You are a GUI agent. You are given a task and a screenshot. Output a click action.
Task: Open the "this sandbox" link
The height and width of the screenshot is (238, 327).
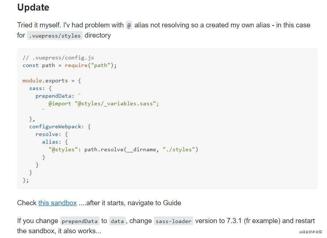pyautogui.click(x=57, y=203)
